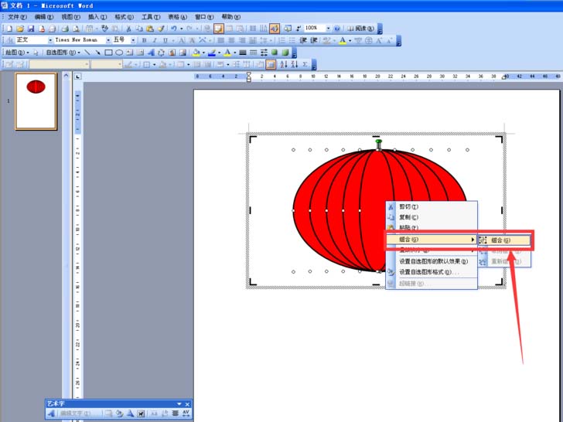563x422 pixels.
Task: Select the Oval shape tool
Action: coord(119,53)
